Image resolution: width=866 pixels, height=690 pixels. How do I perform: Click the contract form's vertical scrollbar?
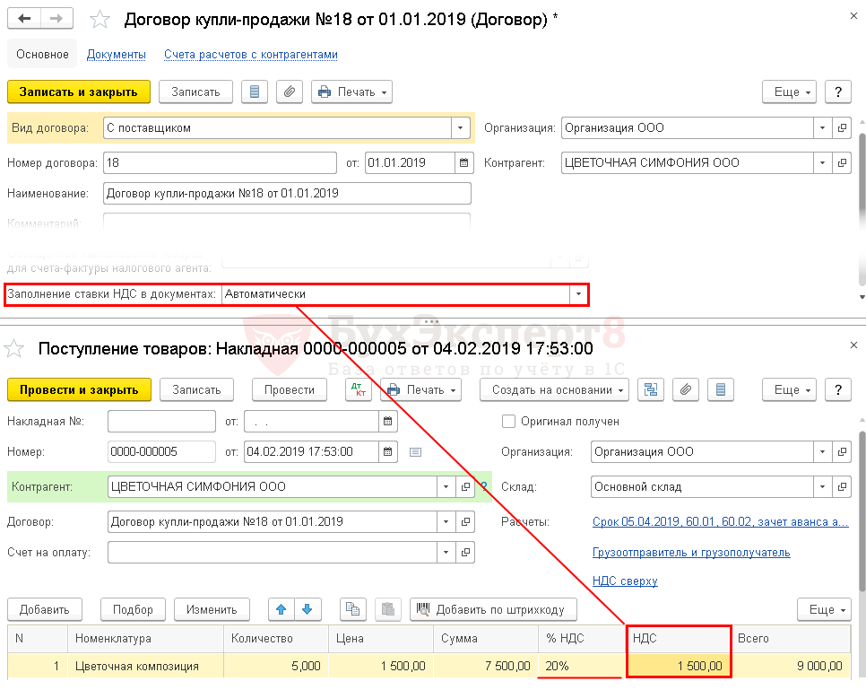click(862, 206)
